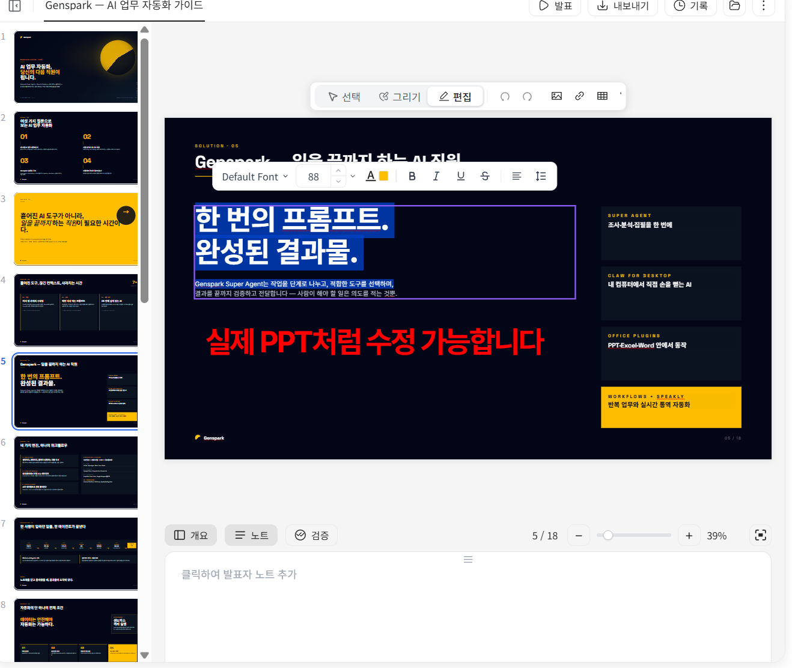Click the slide panel scroll-up arrow
The image size is (792, 668).
pos(144,29)
